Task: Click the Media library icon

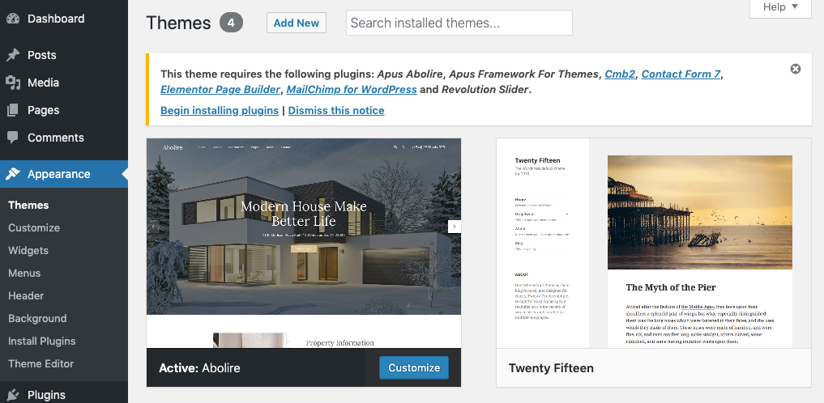Action: coord(13,83)
